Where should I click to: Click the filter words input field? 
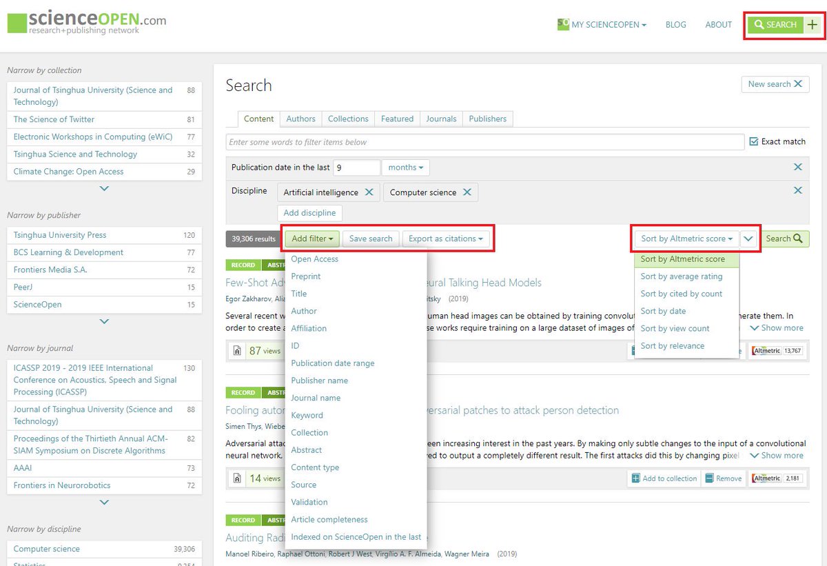(485, 142)
